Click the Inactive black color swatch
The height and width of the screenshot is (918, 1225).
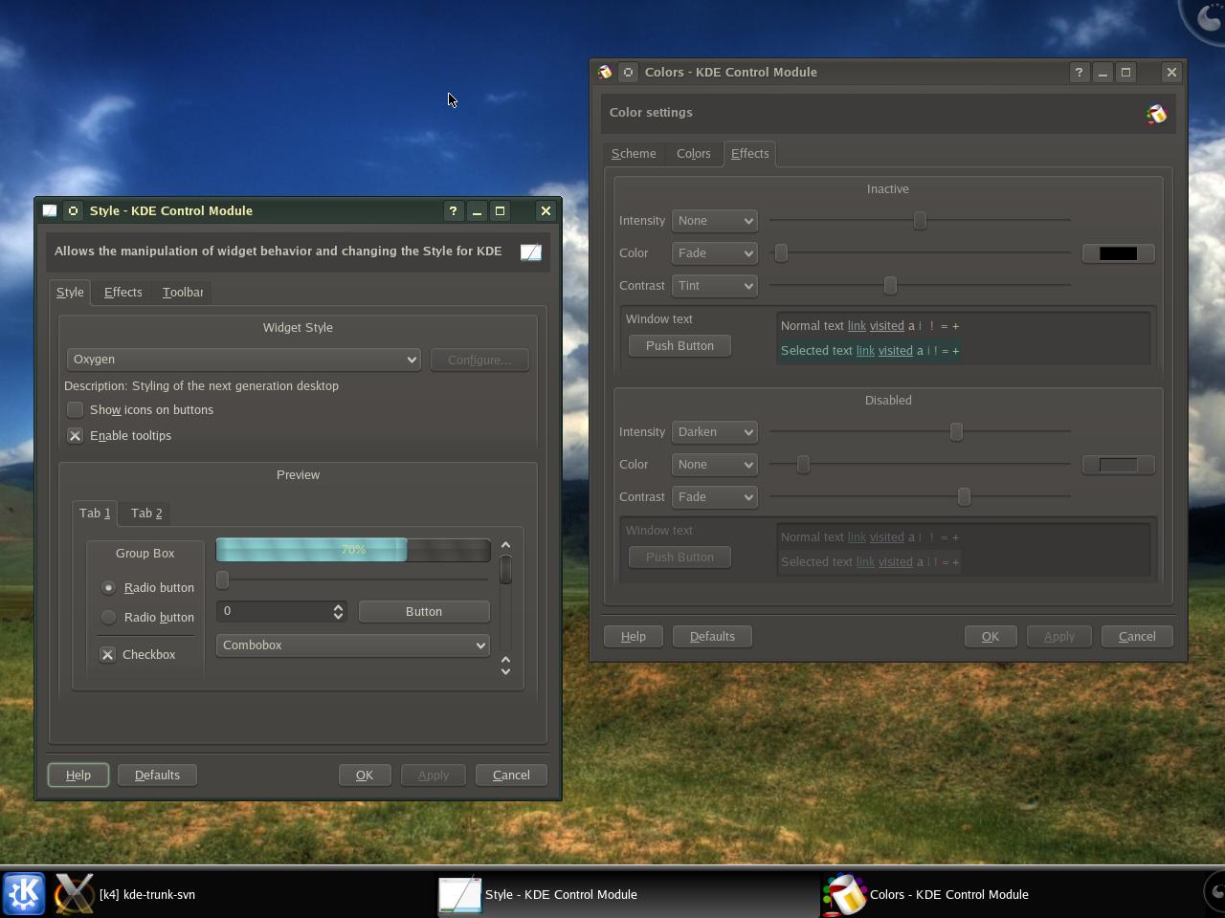1118,253
